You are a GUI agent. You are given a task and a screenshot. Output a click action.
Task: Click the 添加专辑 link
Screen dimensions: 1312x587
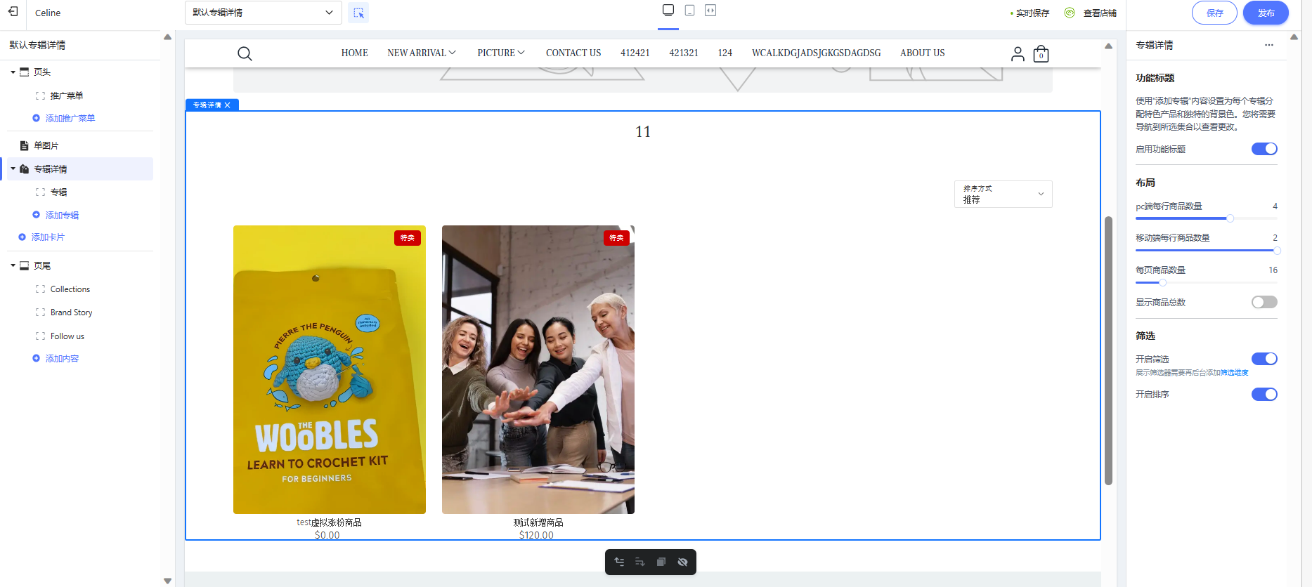(62, 215)
